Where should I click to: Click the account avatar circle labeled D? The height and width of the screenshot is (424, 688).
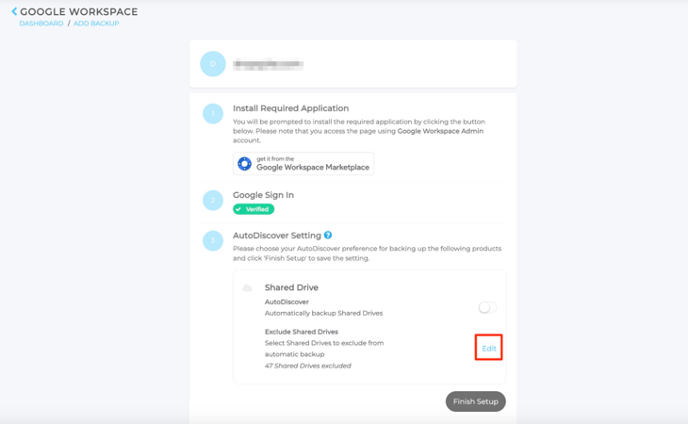[213, 64]
